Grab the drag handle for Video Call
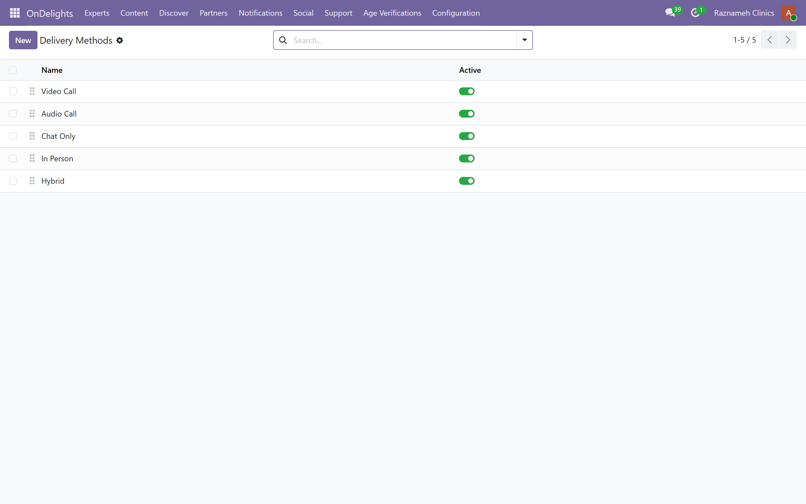This screenshot has height=504, width=806. point(32,91)
